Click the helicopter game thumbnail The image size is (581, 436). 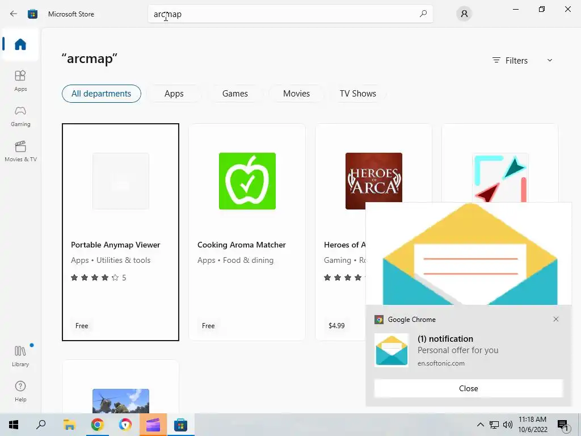(120, 401)
